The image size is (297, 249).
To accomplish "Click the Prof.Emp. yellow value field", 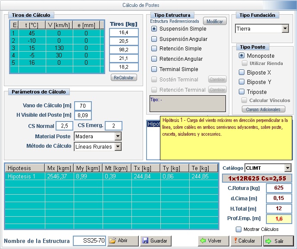I will (x=279, y=219).
